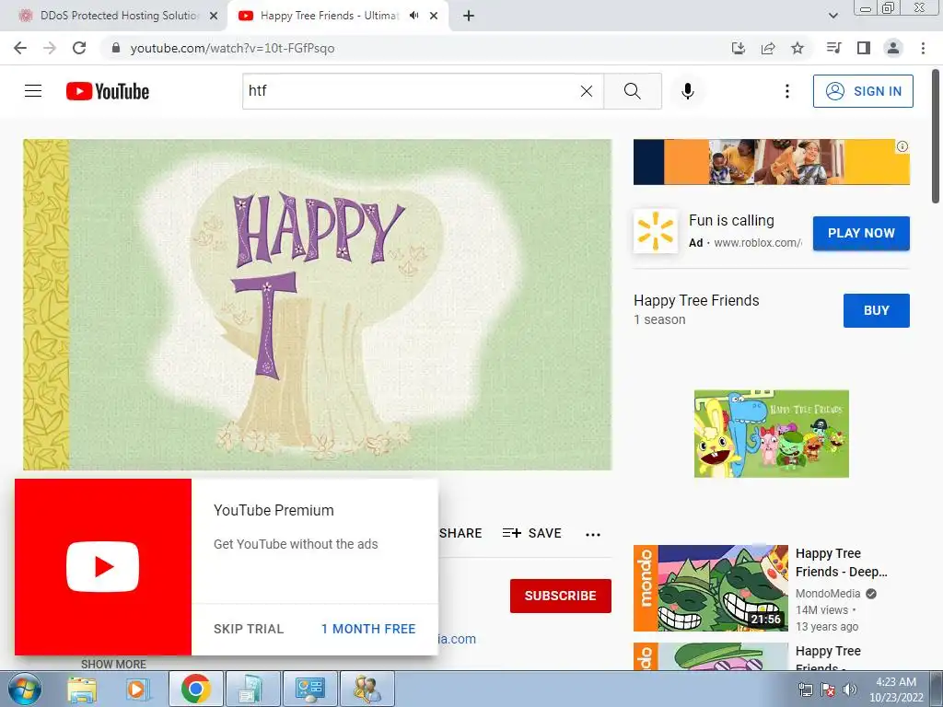943x707 pixels.
Task: Click the YouTube Premium red logo panel
Action: pos(103,567)
